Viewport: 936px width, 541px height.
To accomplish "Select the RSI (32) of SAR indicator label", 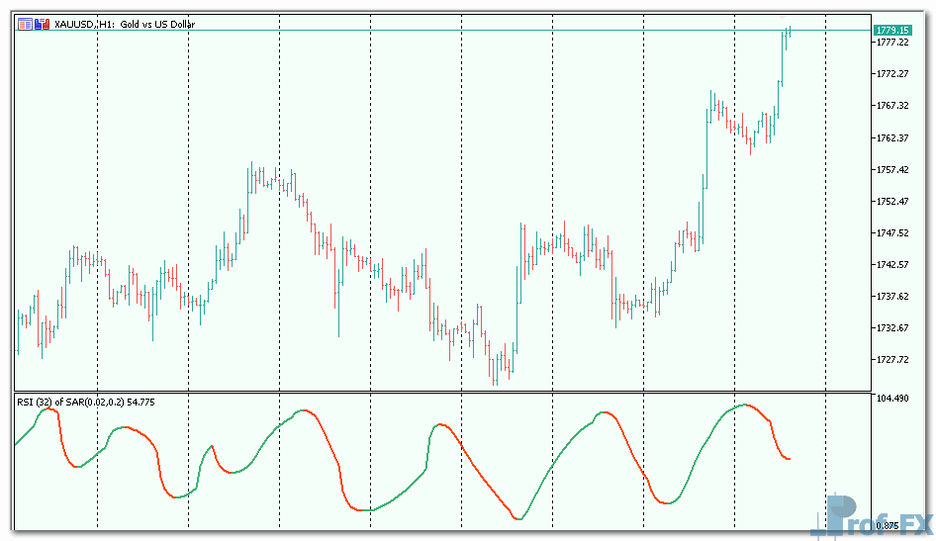I will click(x=85, y=402).
